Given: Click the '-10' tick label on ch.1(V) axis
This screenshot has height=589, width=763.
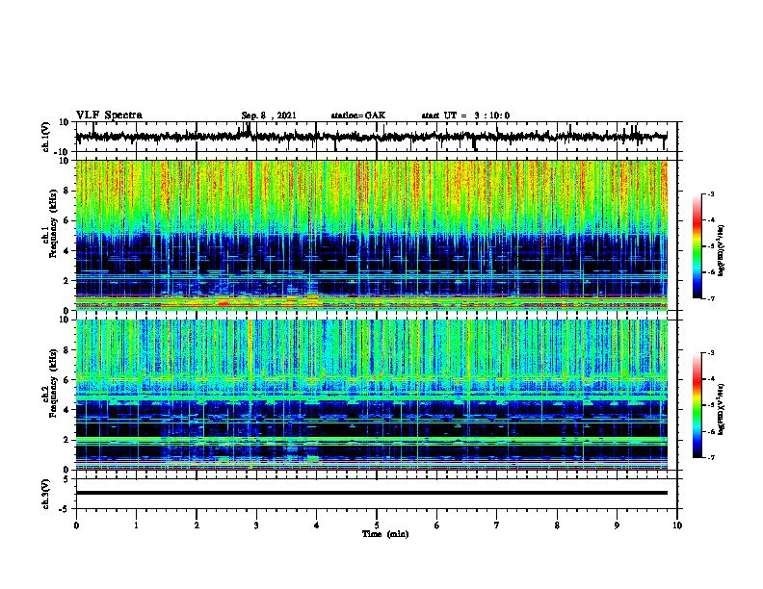Looking at the screenshot, I should (63, 152).
